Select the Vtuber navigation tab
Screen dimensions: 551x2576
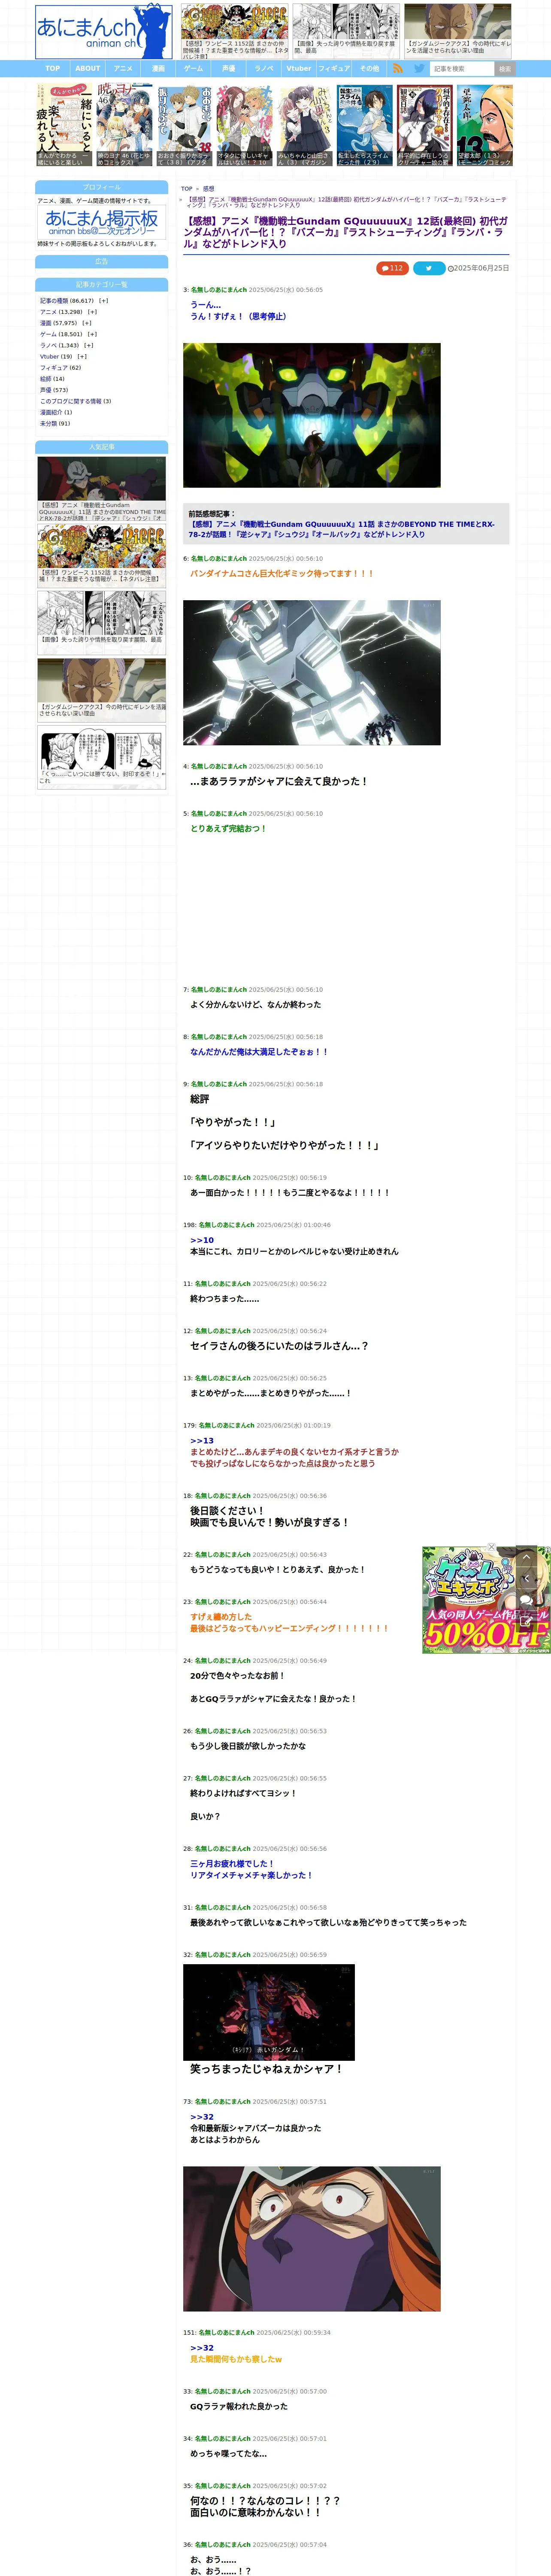[299, 69]
